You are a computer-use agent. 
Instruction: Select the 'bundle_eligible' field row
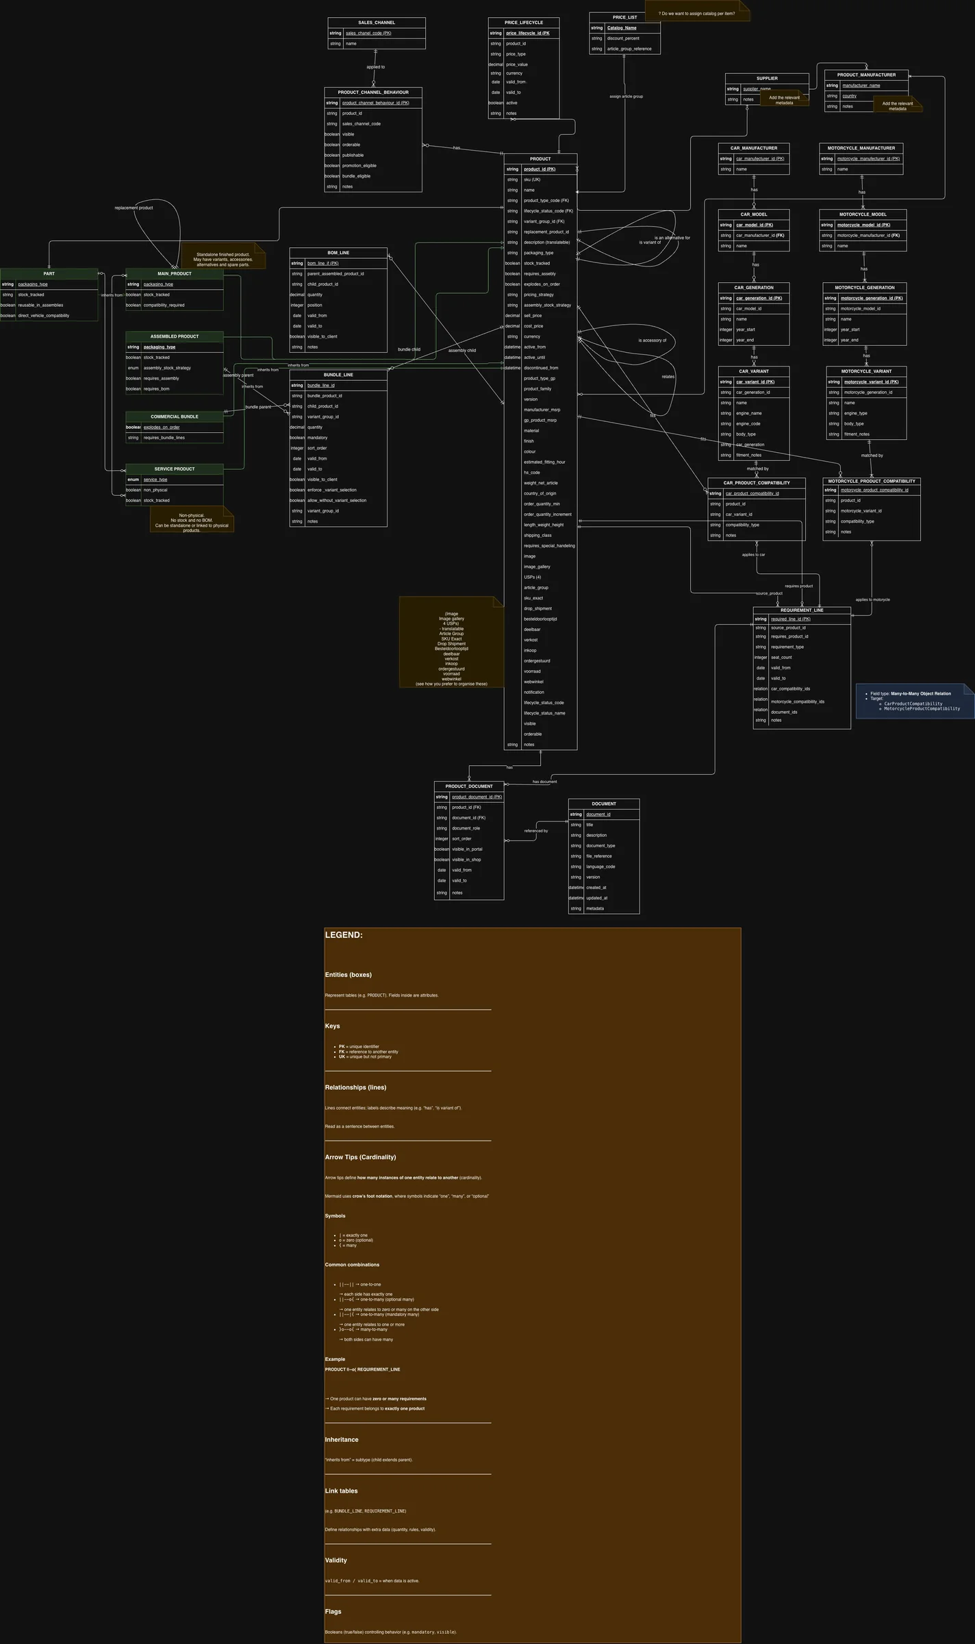pos(373,176)
